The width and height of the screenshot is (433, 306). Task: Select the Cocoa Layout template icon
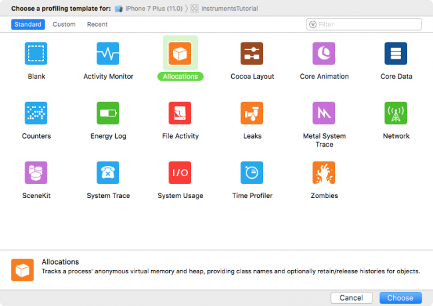[x=252, y=53]
